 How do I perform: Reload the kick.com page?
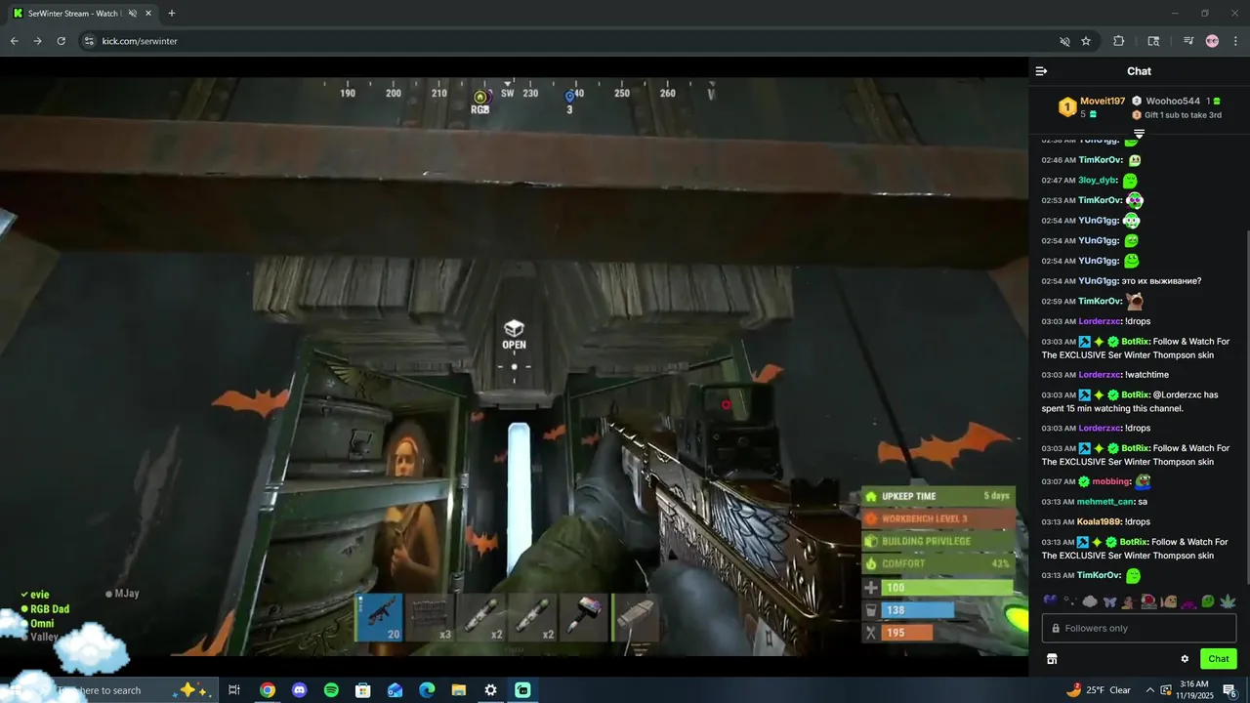(61, 41)
